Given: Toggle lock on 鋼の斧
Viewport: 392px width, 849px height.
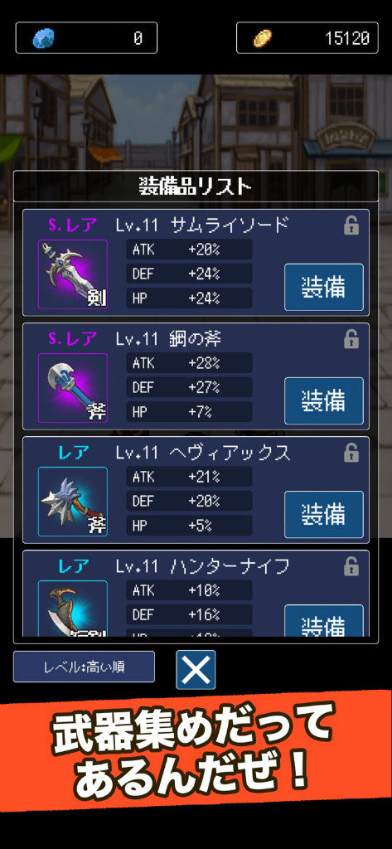Looking at the screenshot, I should [x=351, y=339].
